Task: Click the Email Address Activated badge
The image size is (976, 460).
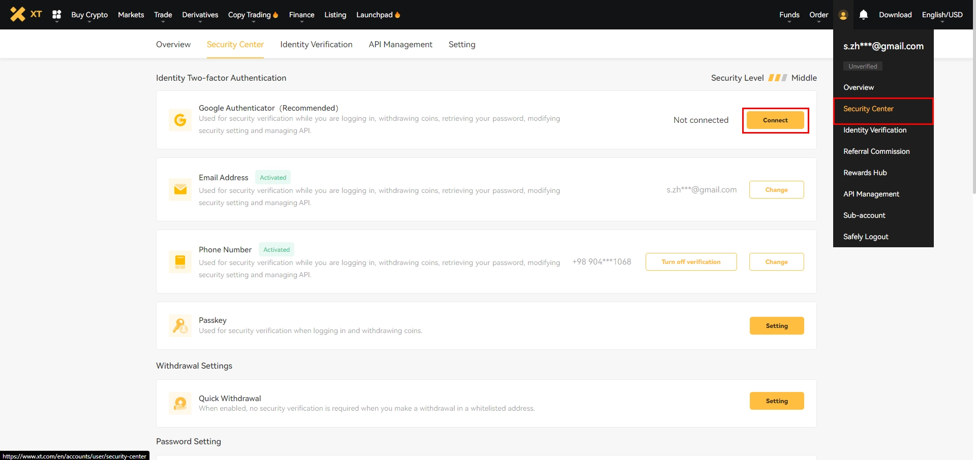Action: [x=273, y=178]
